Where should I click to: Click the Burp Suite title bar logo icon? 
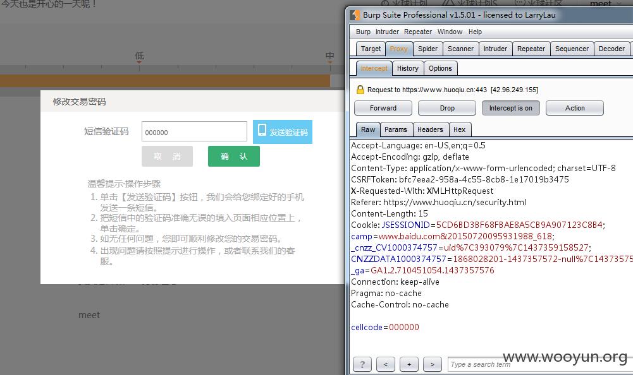click(355, 15)
